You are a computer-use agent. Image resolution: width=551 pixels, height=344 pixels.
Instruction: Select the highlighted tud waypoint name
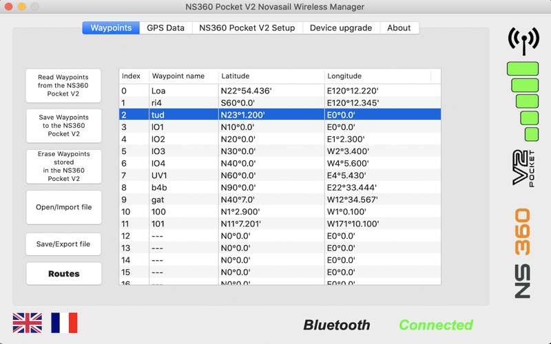(x=158, y=115)
